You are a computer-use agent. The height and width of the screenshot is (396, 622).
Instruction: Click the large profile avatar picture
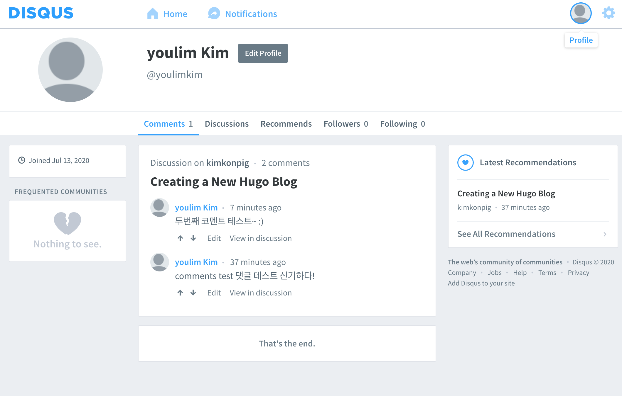tap(70, 70)
